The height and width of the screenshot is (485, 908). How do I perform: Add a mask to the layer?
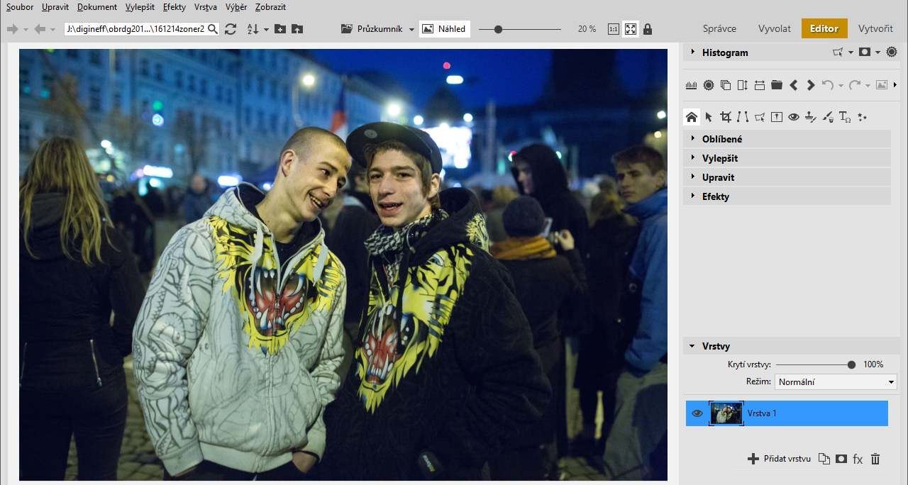(841, 459)
